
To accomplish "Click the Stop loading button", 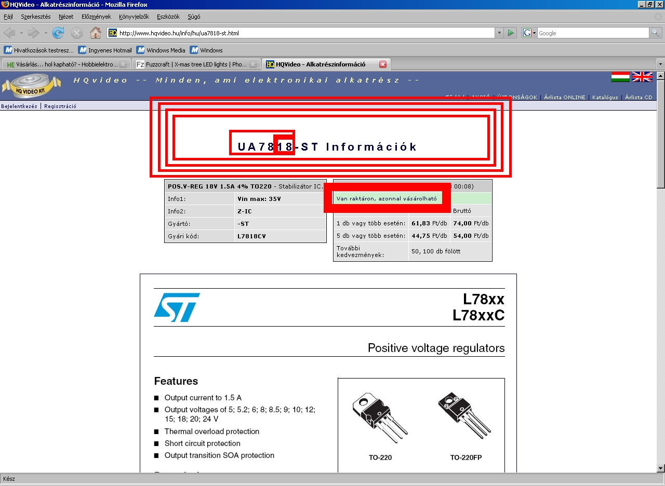I will pyautogui.click(x=77, y=33).
